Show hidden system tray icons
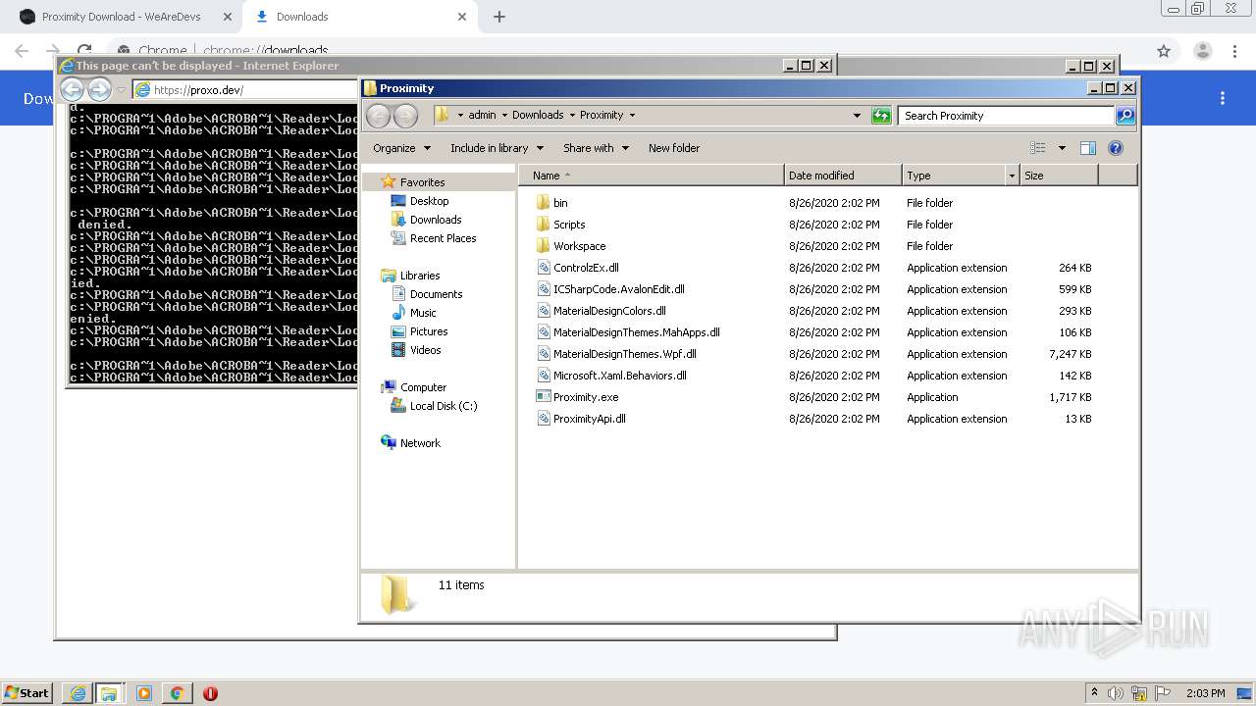 (x=1094, y=693)
